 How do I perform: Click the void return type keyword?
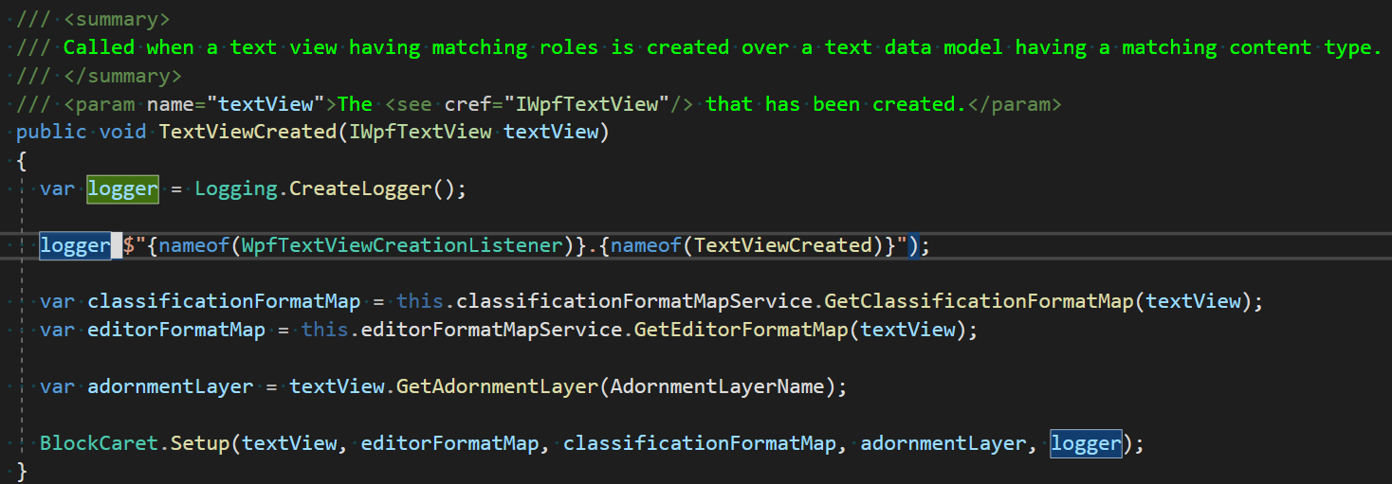pos(122,132)
